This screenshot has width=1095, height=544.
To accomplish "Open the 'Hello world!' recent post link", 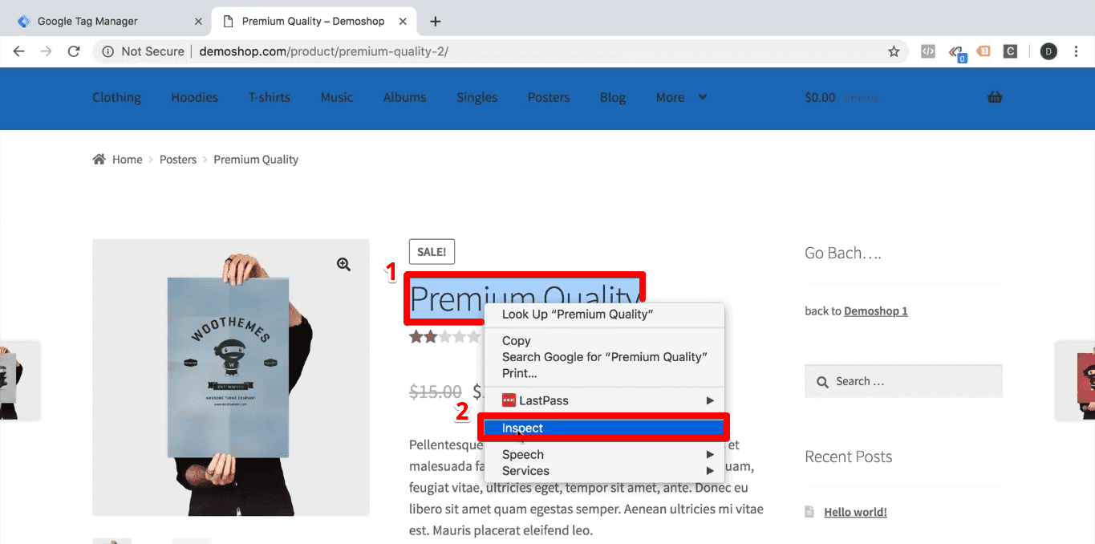I will 855,511.
